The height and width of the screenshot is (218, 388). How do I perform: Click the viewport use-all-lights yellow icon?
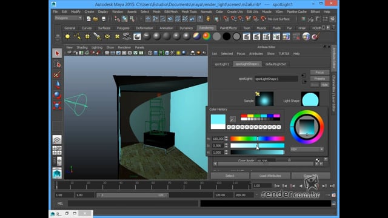pyautogui.click(x=178, y=53)
